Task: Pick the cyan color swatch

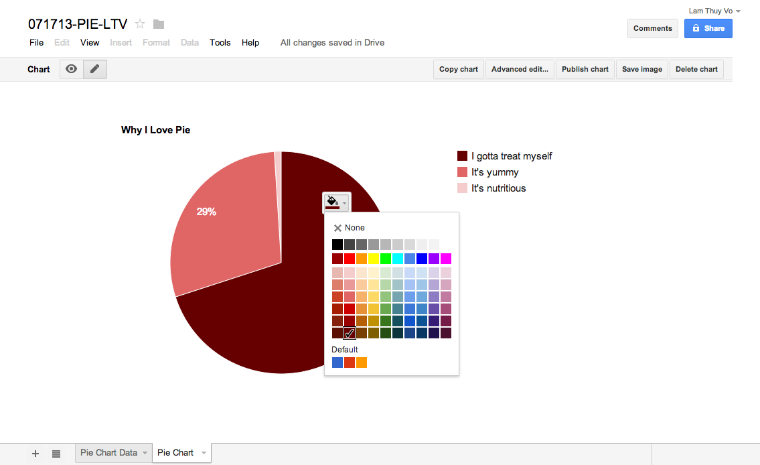Action: [398, 259]
